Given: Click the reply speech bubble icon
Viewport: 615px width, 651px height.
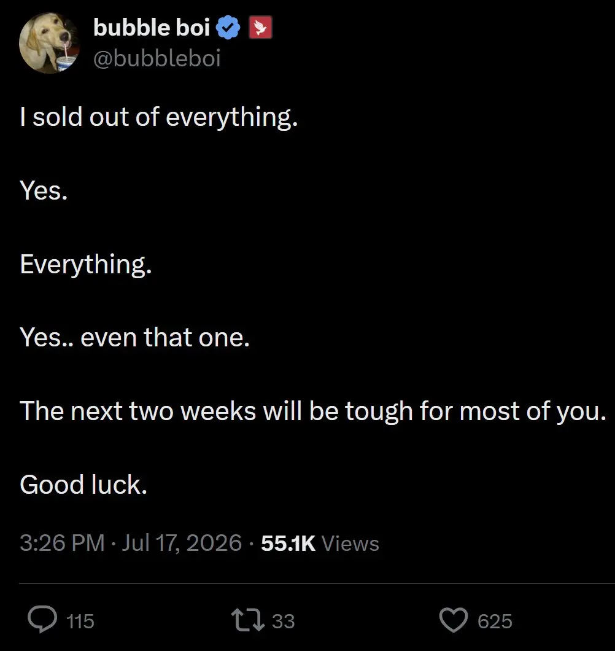Looking at the screenshot, I should [42, 619].
